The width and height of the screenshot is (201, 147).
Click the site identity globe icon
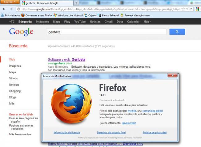point(19,9)
